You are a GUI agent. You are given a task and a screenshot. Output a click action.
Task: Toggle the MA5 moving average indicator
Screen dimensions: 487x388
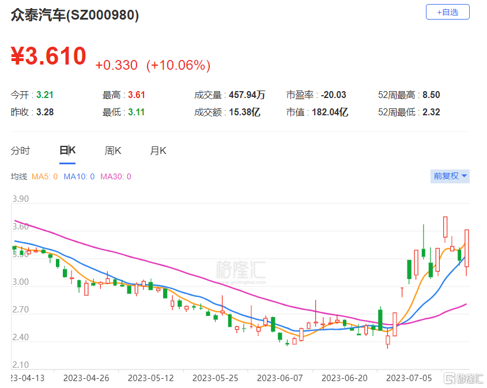(44, 177)
